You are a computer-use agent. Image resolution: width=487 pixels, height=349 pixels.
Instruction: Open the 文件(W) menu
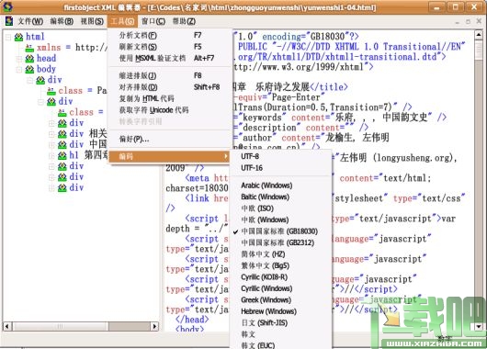(x=30, y=21)
